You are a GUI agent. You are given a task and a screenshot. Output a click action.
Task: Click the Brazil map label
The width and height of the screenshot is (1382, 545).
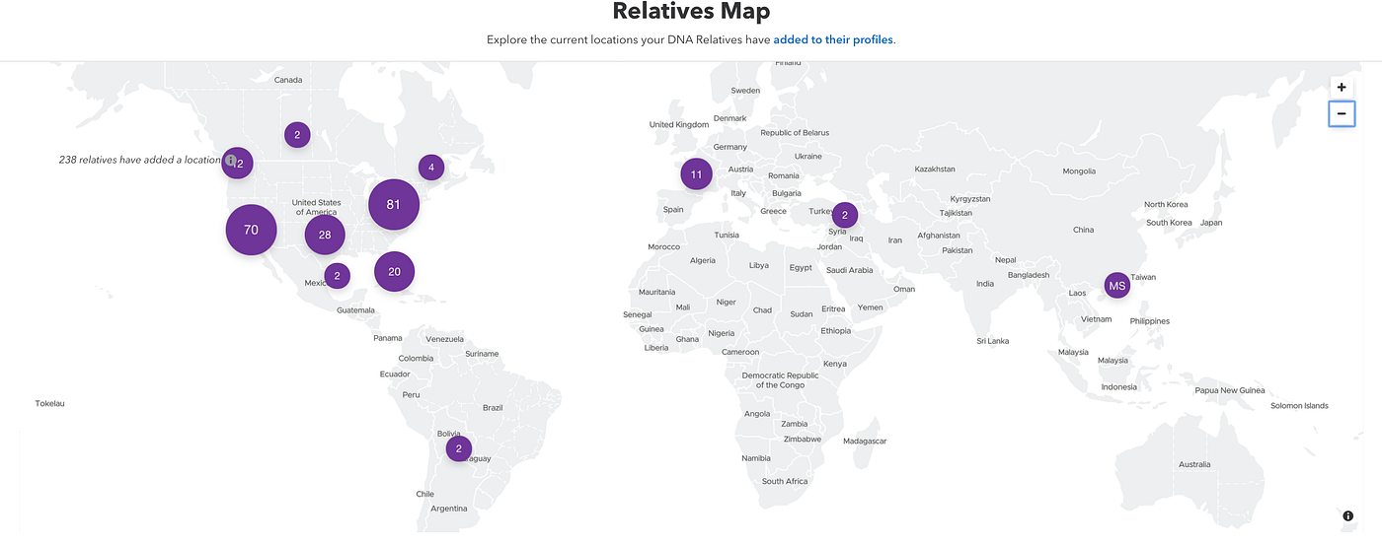point(493,407)
